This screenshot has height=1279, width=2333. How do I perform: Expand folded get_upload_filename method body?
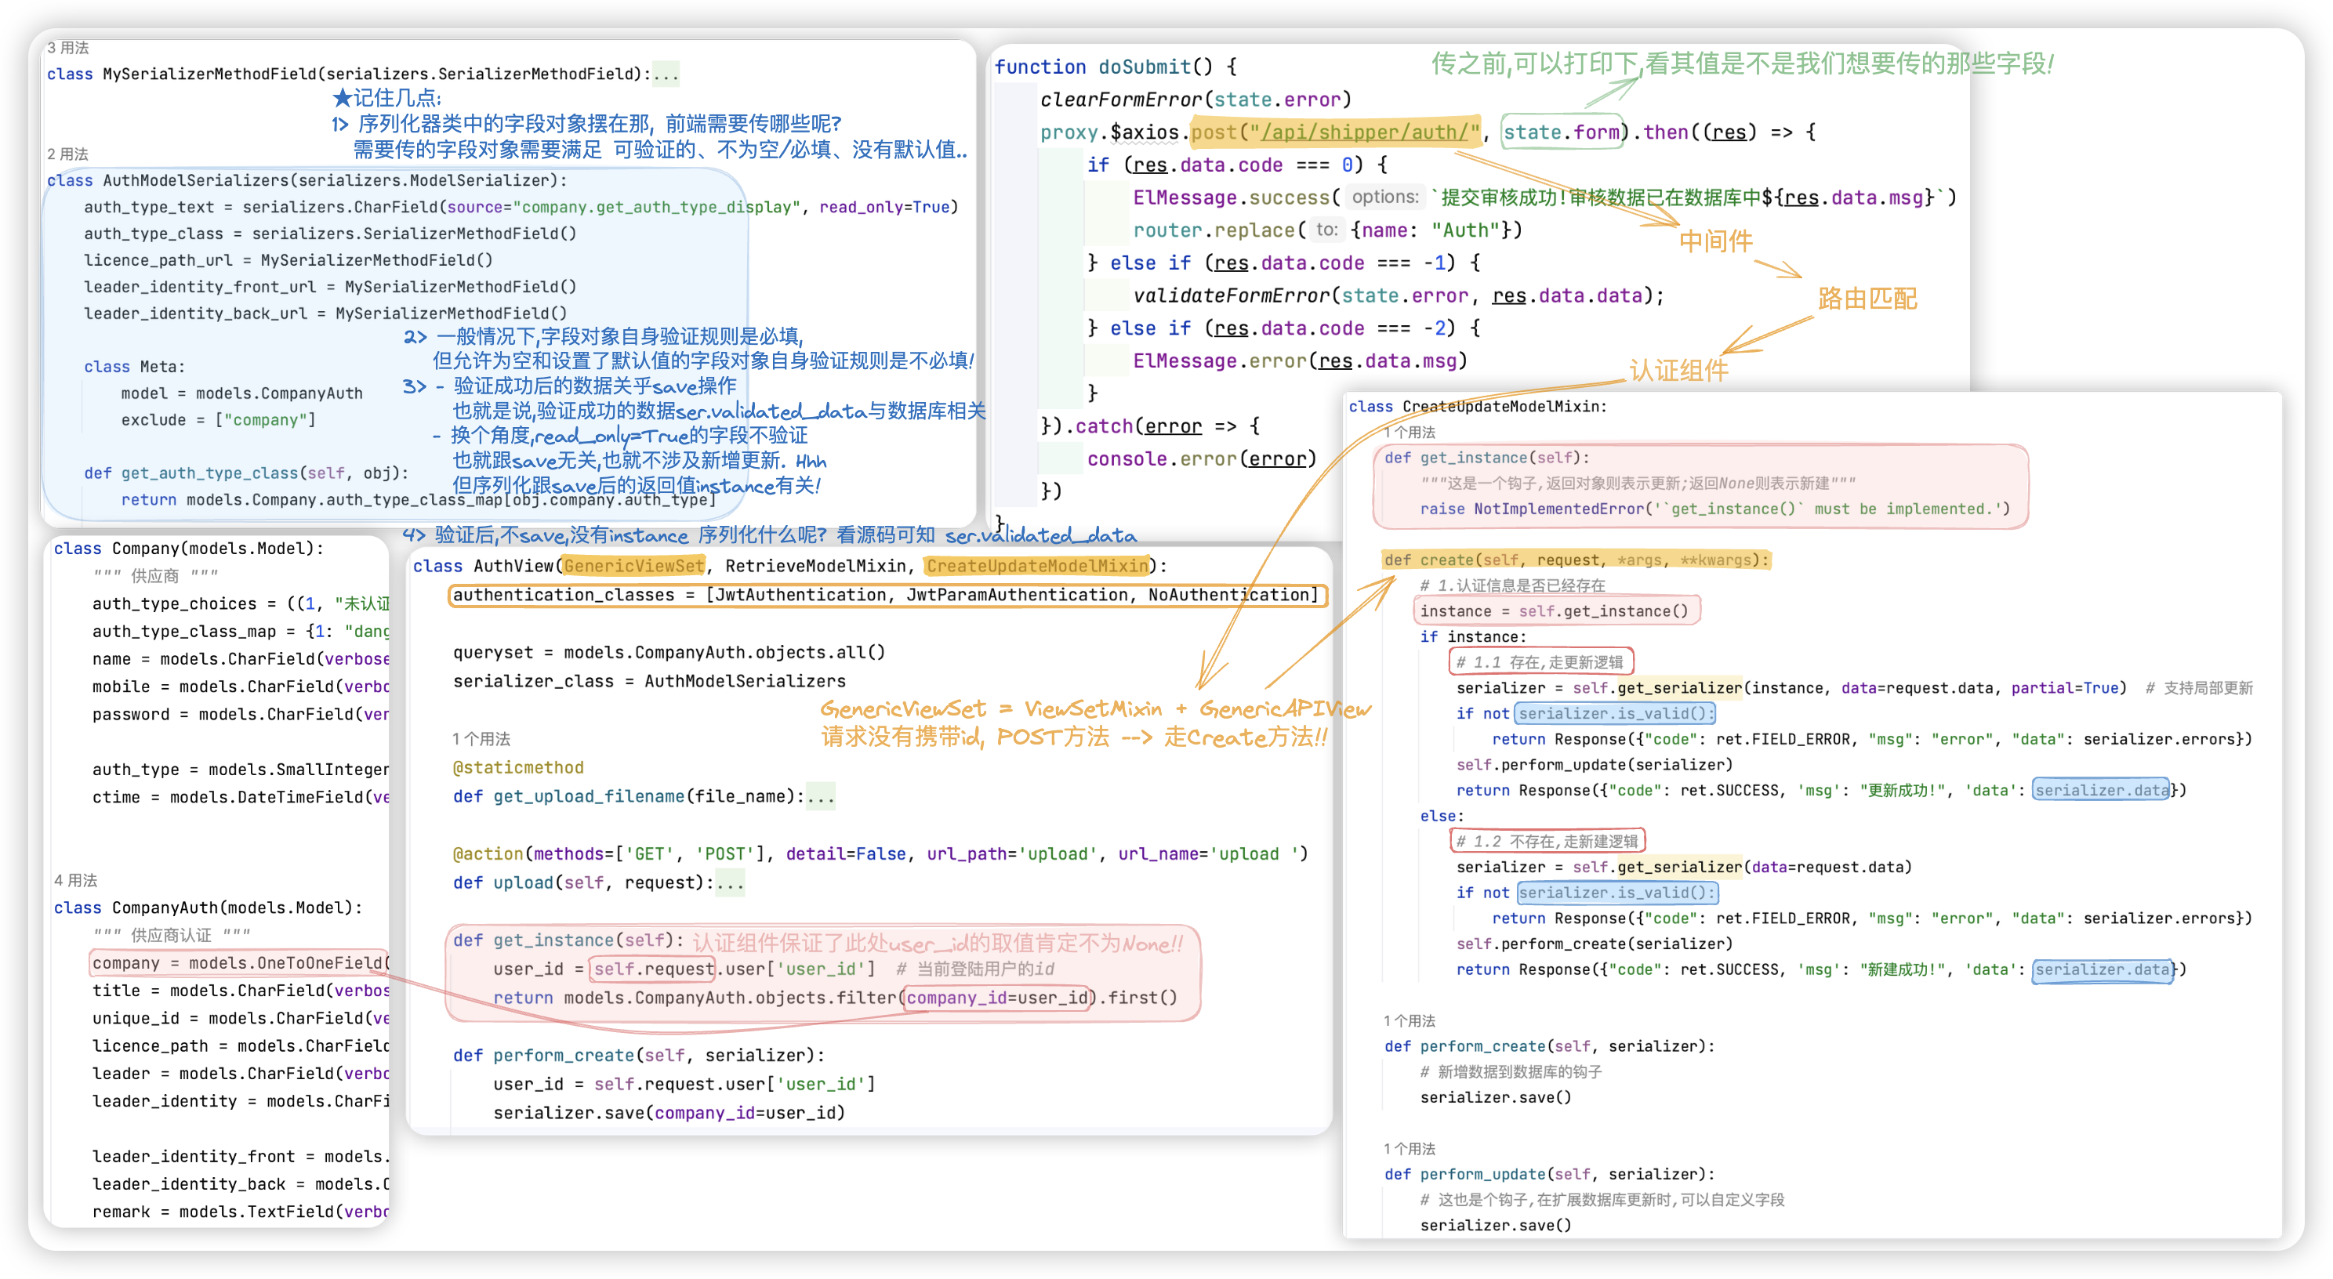pos(821,796)
